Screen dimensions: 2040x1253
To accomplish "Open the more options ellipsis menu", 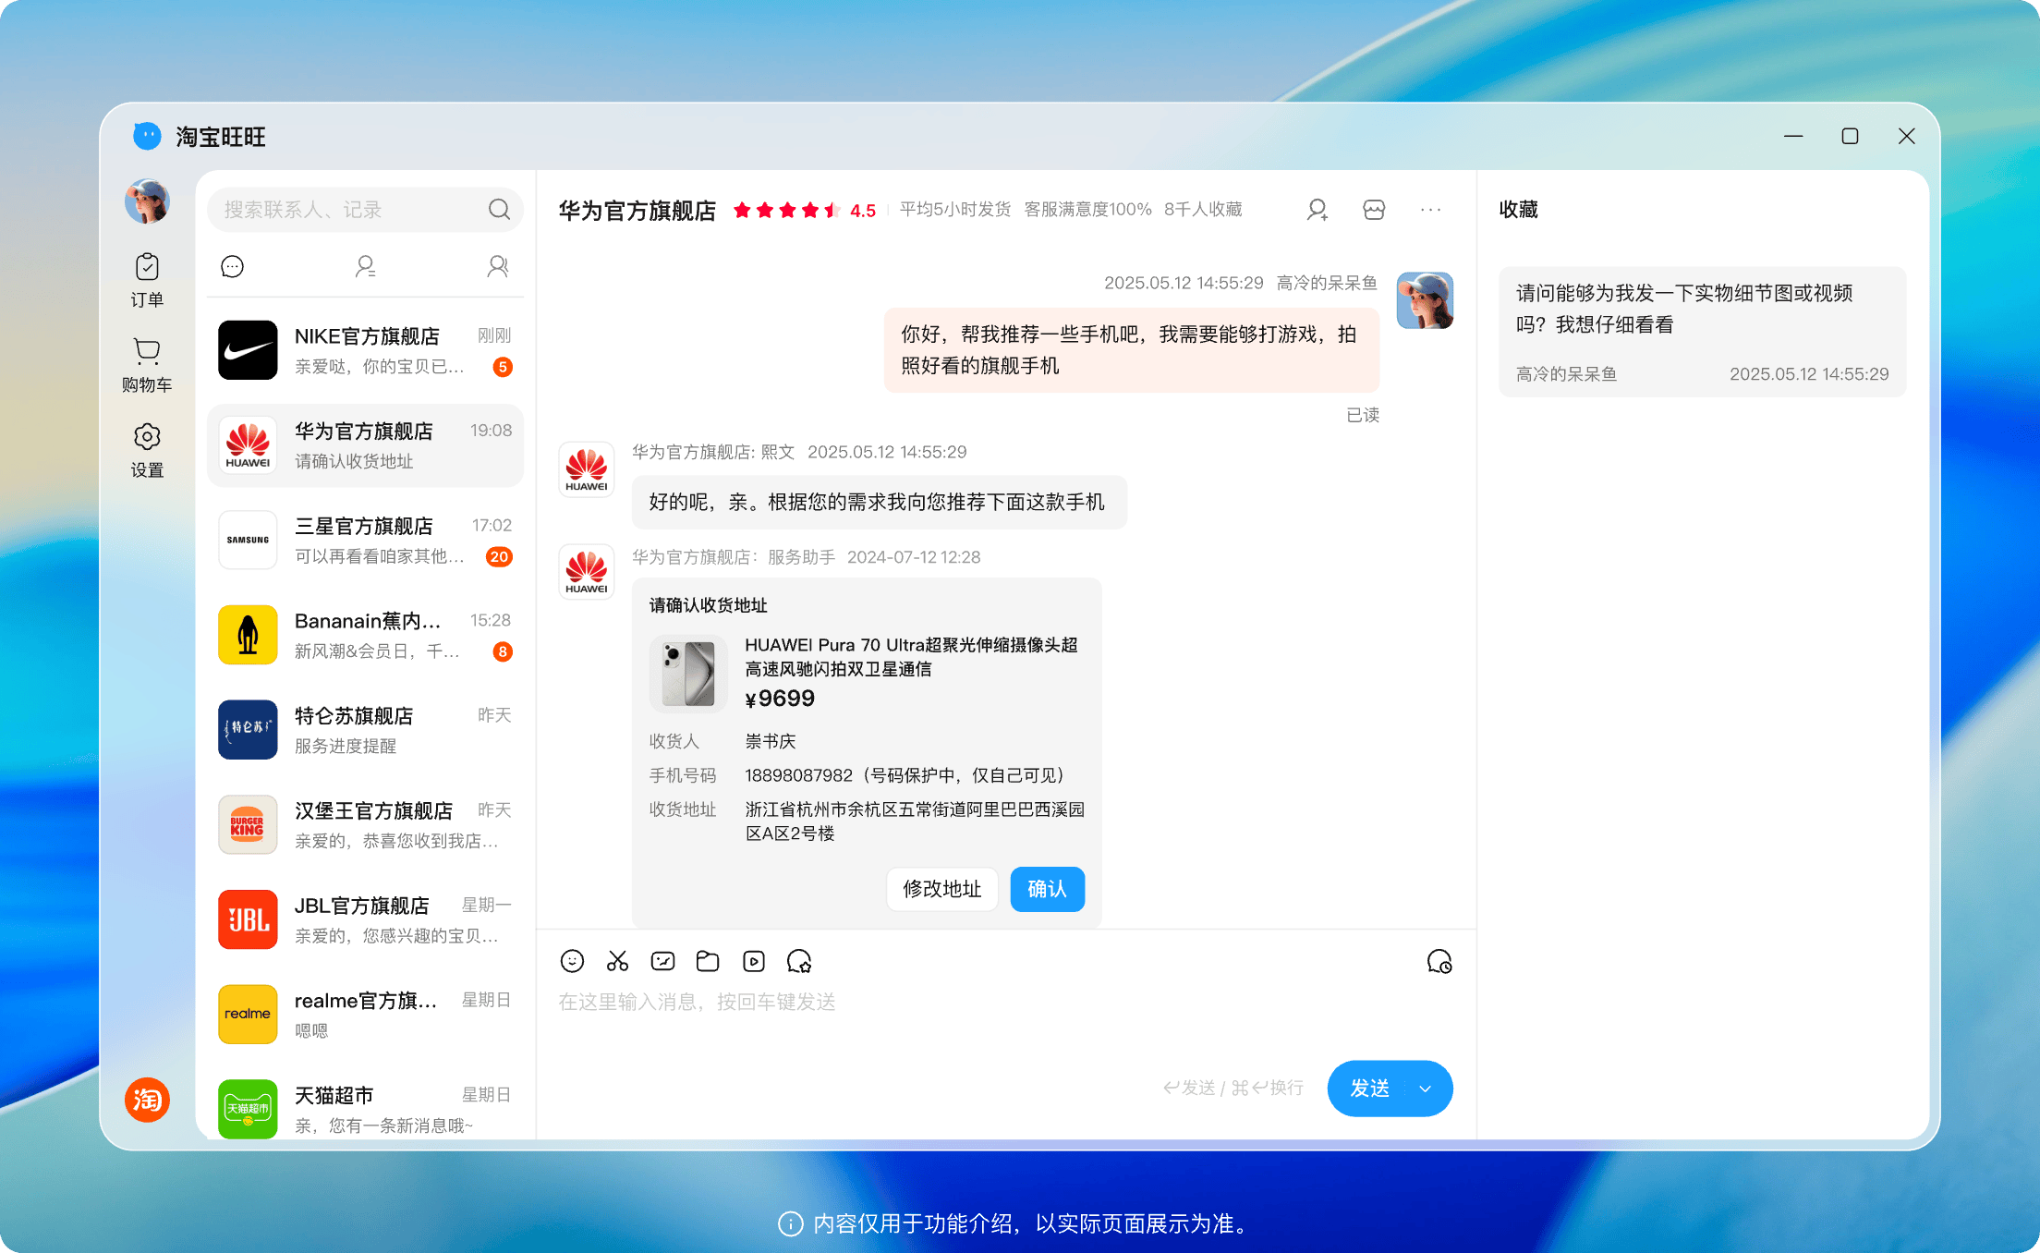I will tap(1430, 210).
